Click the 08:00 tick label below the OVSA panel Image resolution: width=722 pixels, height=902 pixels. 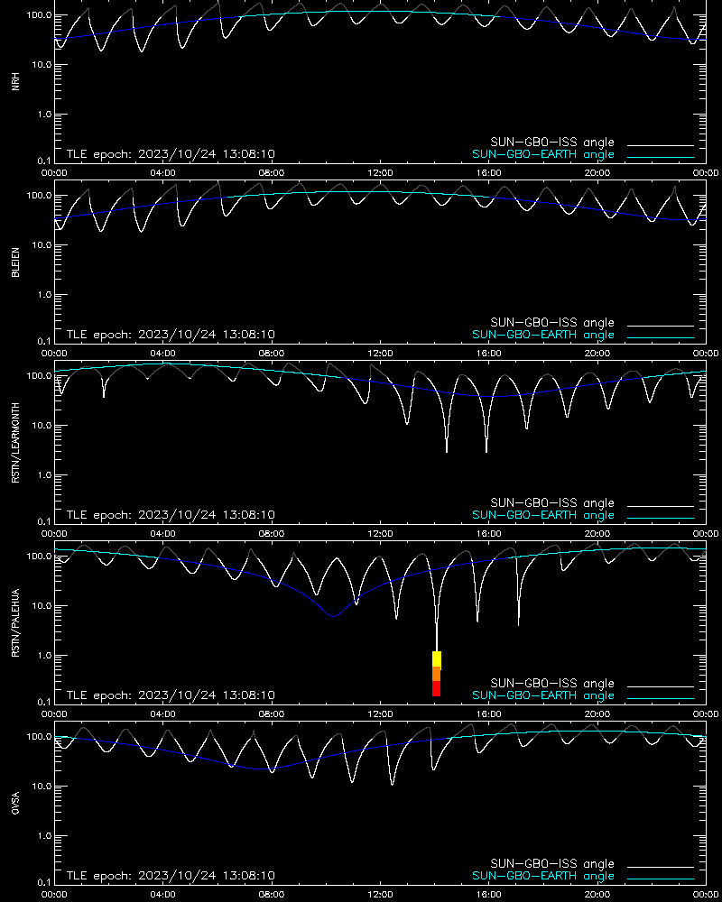click(x=271, y=895)
